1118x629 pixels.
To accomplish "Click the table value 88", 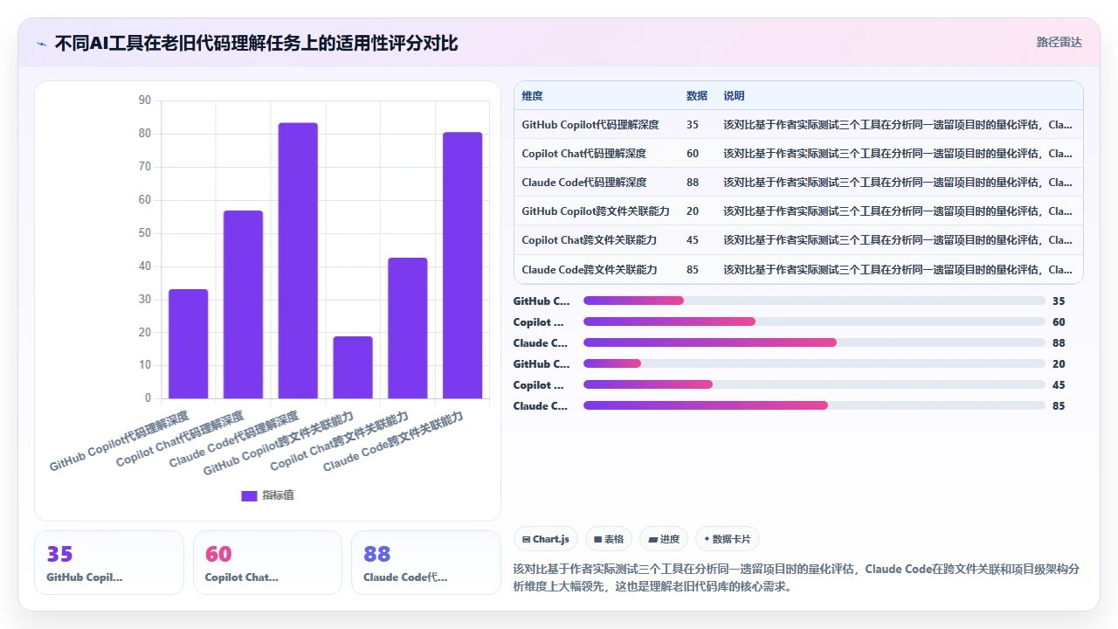I will click(693, 183).
